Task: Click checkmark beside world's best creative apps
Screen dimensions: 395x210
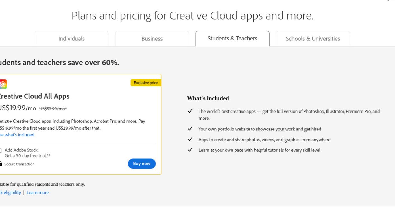Action: (190, 111)
